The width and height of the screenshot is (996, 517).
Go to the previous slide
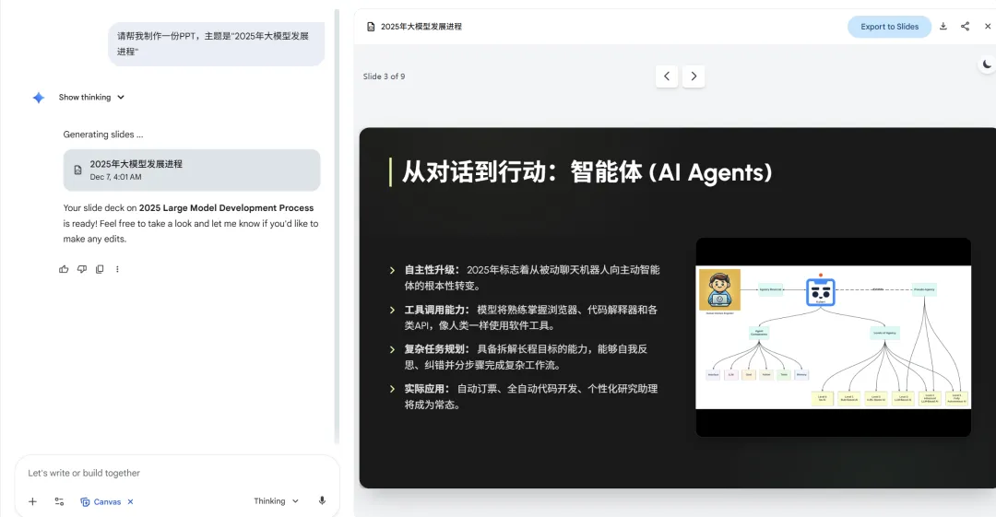(667, 76)
